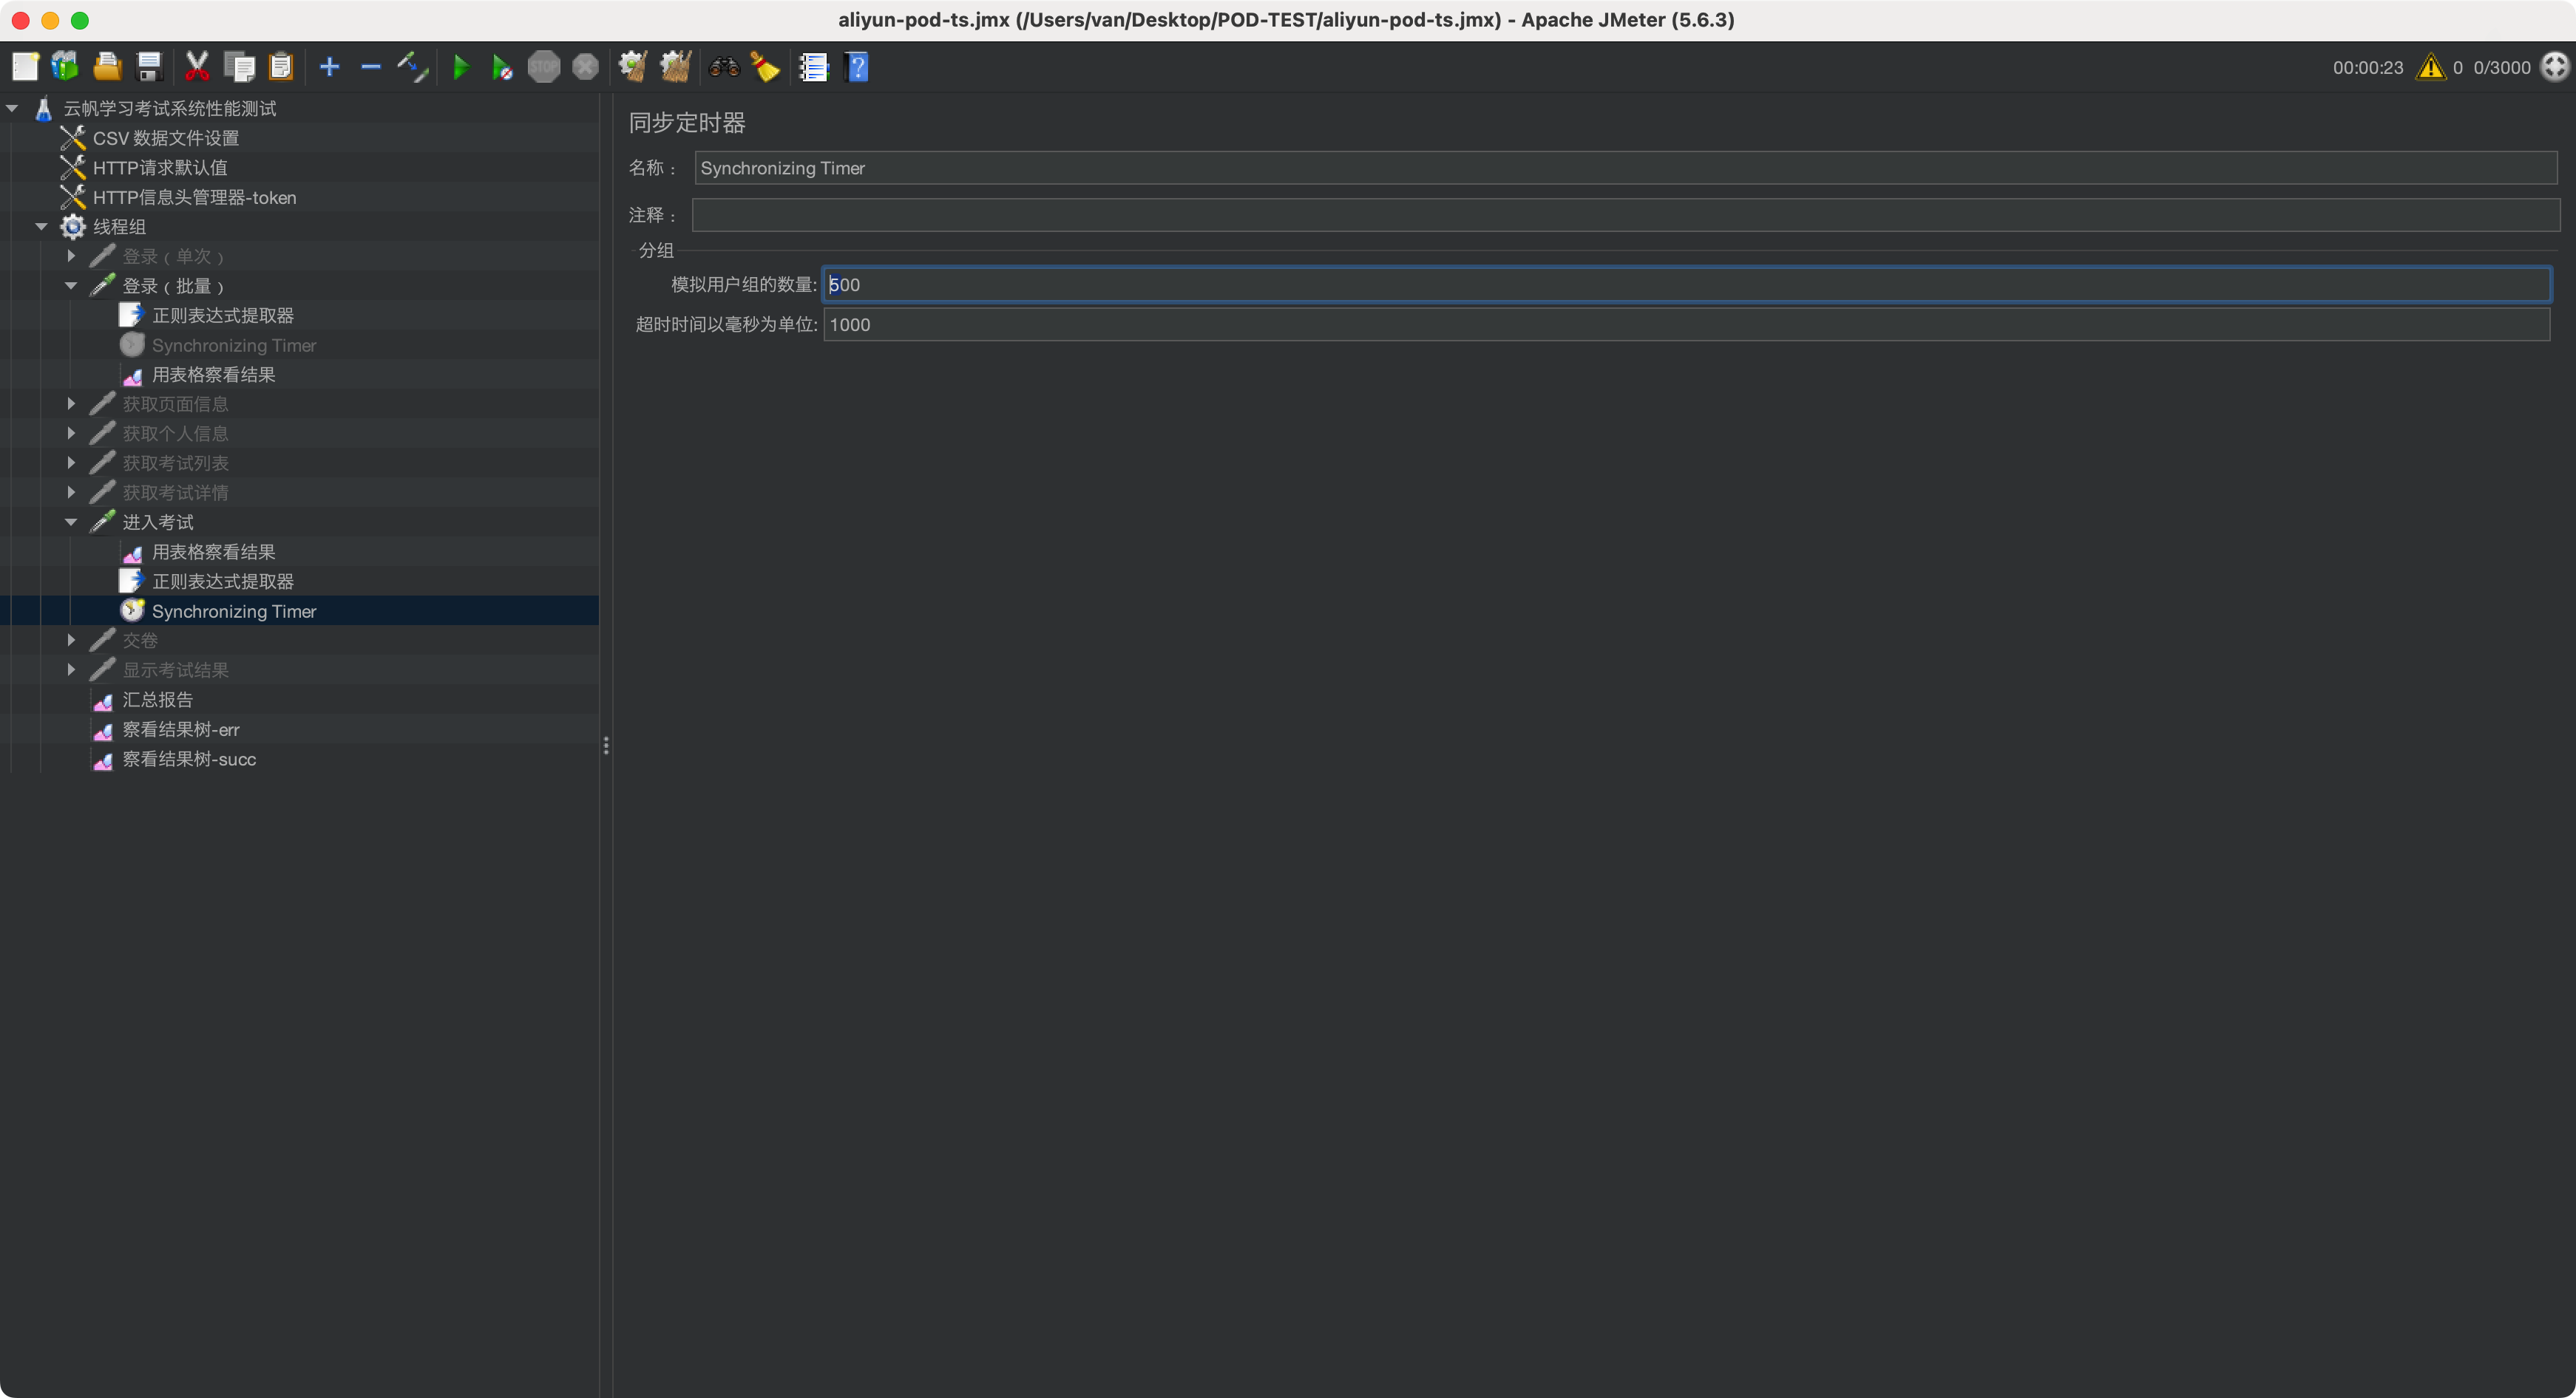Image resolution: width=2576 pixels, height=1398 pixels.
Task: Expand the 交卷 node
Action: point(71,640)
